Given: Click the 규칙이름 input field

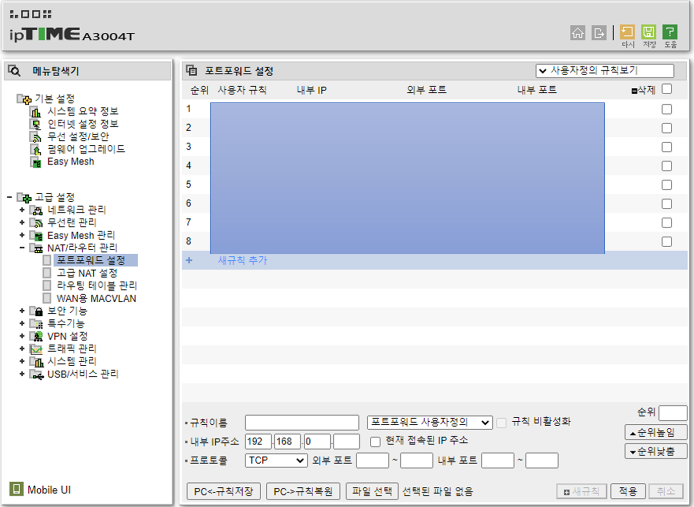Looking at the screenshot, I should point(302,423).
